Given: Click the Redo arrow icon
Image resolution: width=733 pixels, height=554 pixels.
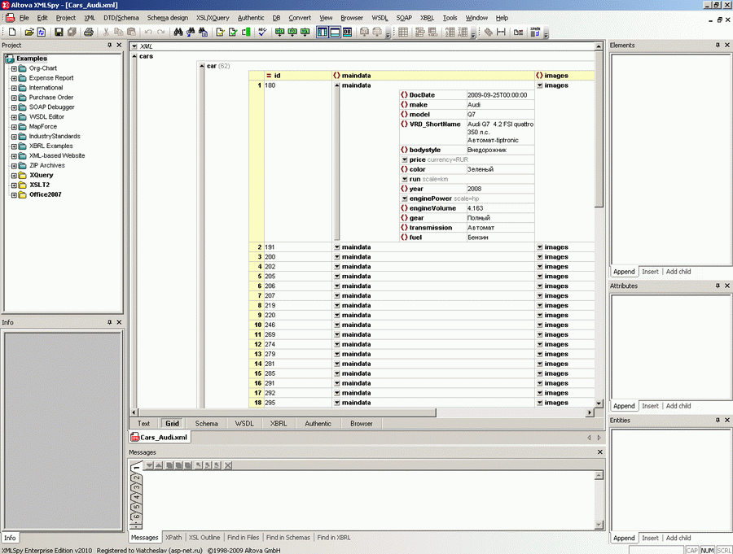Looking at the screenshot, I should [x=161, y=32].
